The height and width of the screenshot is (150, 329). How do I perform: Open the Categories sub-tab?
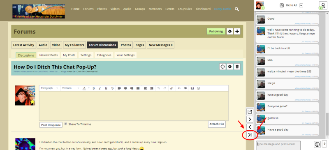click(104, 55)
